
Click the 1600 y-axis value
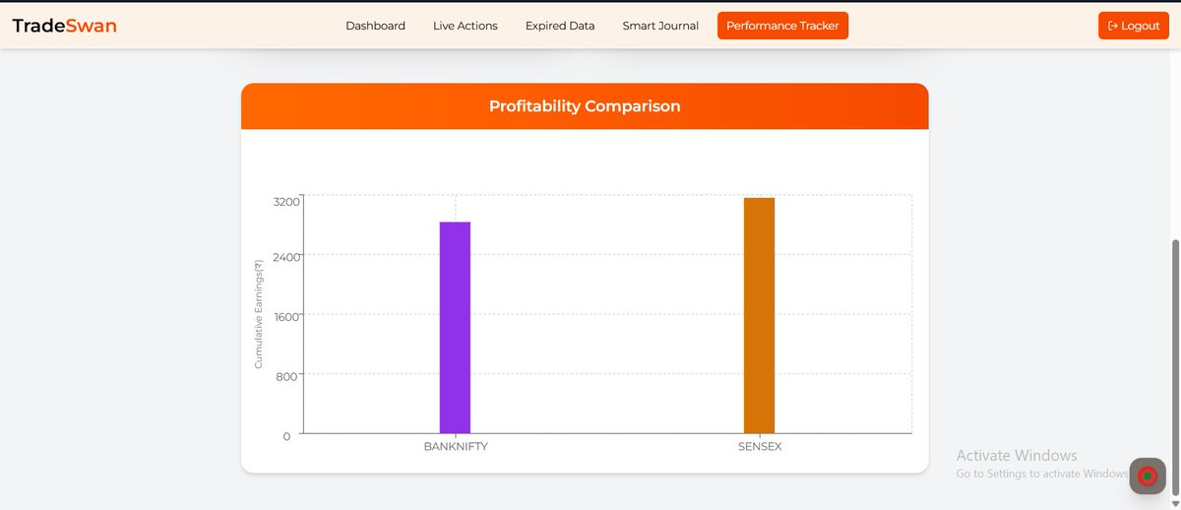[x=286, y=317]
